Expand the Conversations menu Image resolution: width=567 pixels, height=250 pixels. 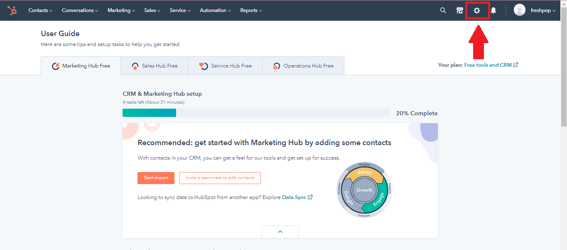(80, 10)
